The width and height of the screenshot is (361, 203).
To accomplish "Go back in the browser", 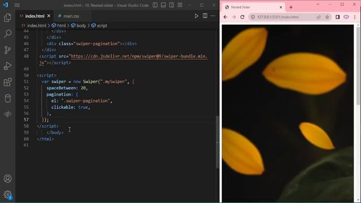I will click(x=226, y=17).
